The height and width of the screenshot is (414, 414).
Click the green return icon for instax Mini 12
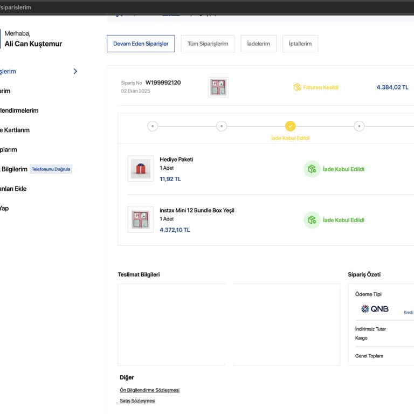[312, 220]
